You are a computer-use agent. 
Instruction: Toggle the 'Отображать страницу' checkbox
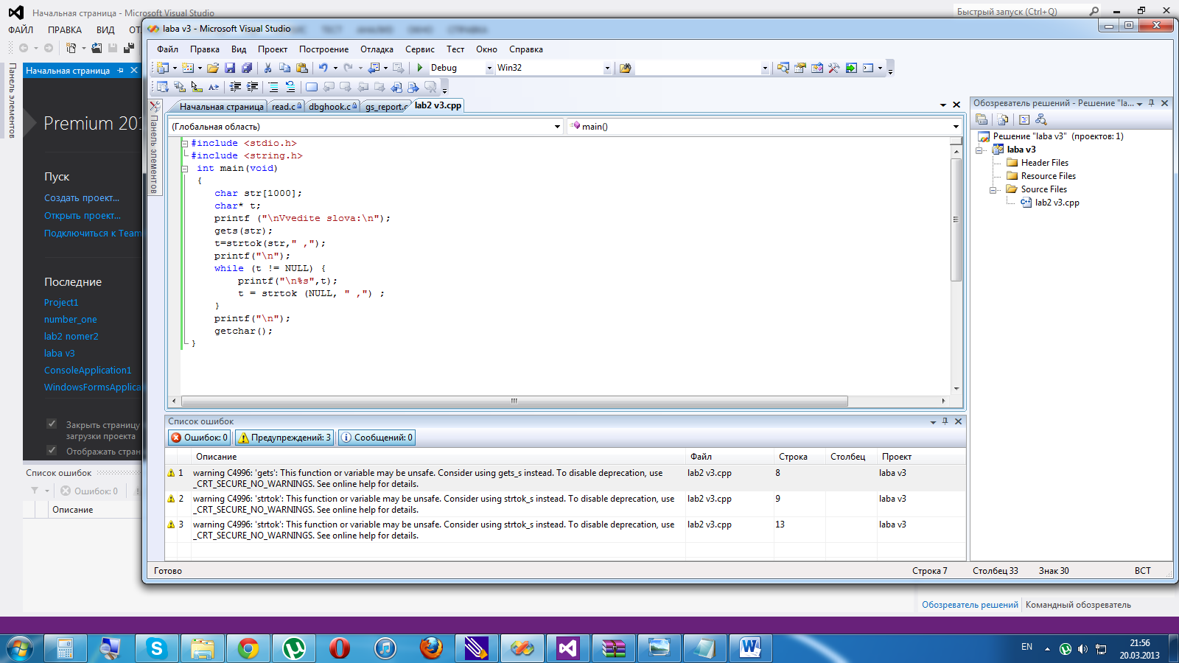pos(52,450)
